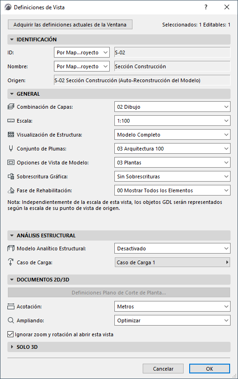Click Adquirir las definiciones actuales de la Ventana

click(x=70, y=25)
